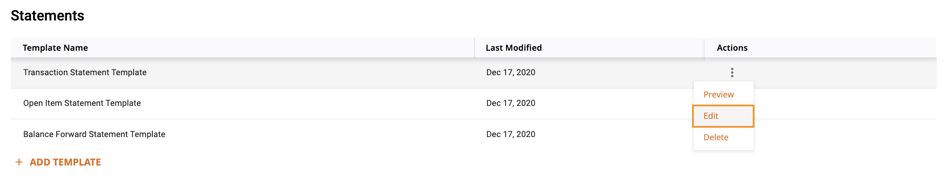Screen dimensions: 948x178
Task: Click the Dec 17, 2020 date for Balance Forward Statement
Action: [x=511, y=134]
